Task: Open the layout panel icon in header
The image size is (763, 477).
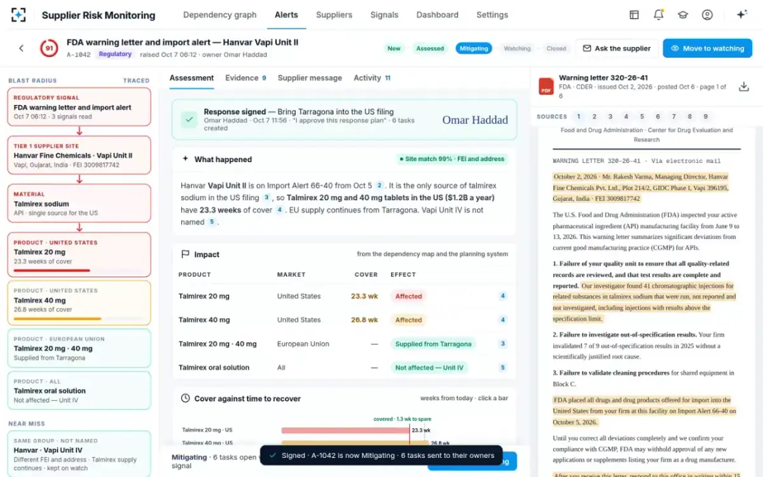Action: coord(634,15)
